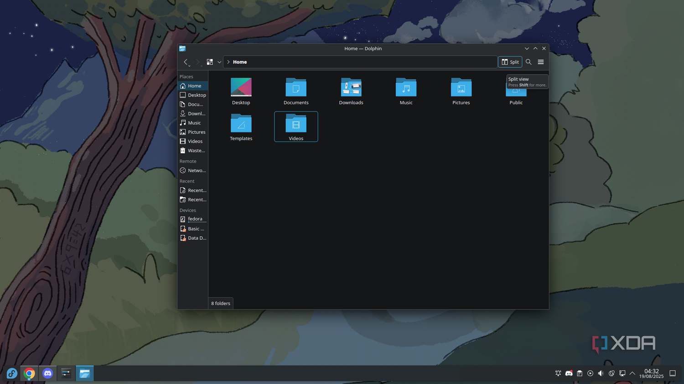684x384 pixels.
Task: Click the Dolphin window title bar icon
Action: (182, 49)
